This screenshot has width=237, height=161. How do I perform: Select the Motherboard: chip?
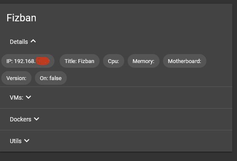[x=185, y=61]
